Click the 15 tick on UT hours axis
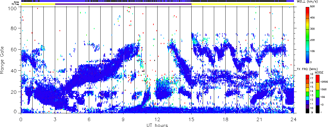Screen dimensions: 328x127 191,119
